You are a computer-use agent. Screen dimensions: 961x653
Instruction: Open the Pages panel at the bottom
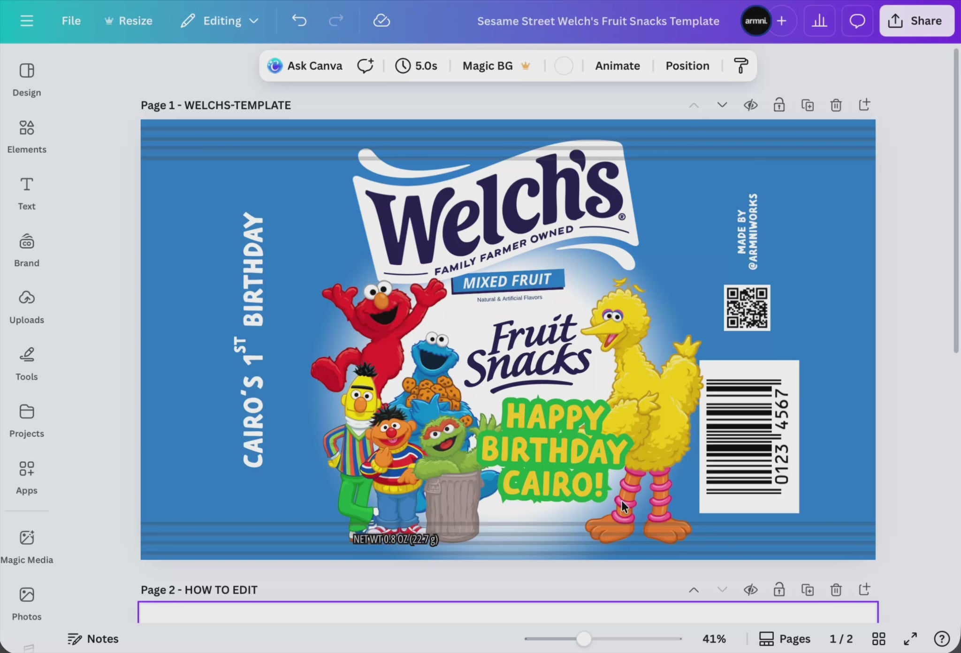785,638
